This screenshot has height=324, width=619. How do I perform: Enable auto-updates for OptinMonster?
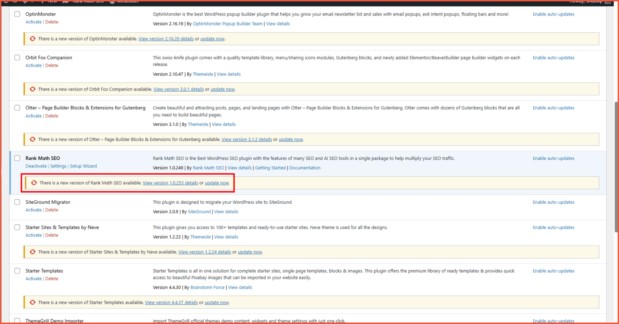(x=554, y=14)
